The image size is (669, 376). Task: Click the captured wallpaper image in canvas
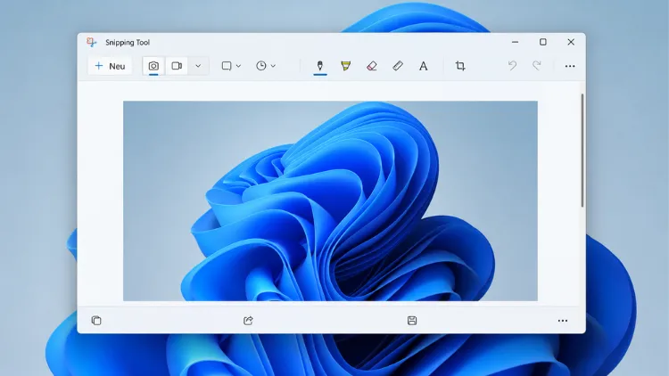[330, 200]
